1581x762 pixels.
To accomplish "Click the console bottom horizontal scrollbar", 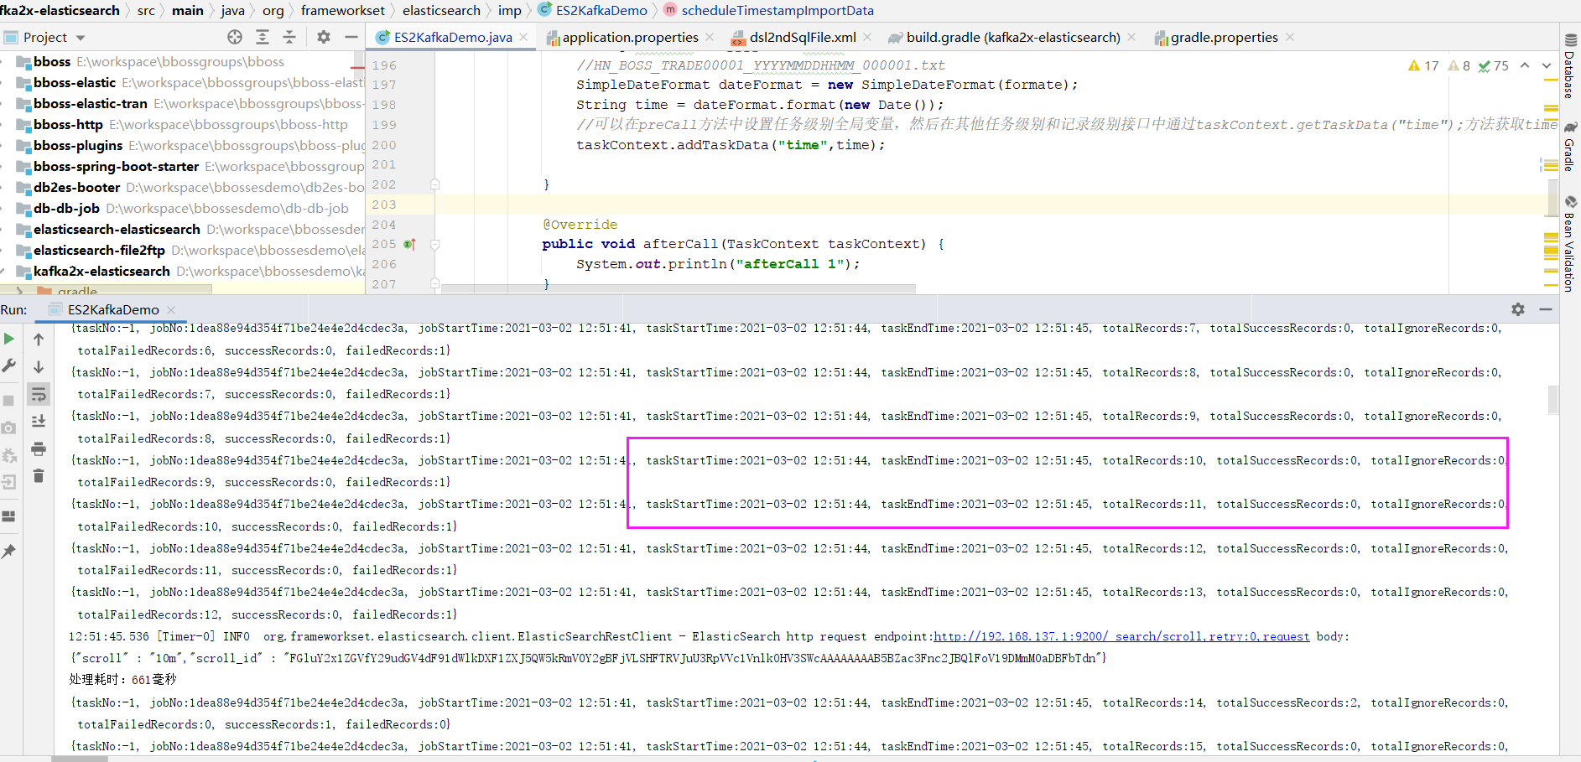I will [81, 759].
